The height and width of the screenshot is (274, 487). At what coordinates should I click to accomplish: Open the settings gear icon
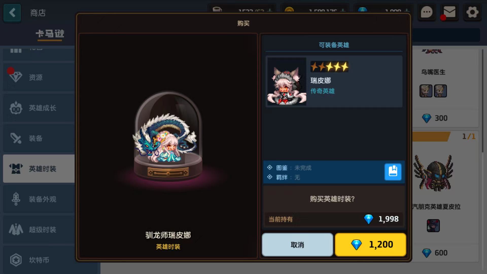[472, 12]
